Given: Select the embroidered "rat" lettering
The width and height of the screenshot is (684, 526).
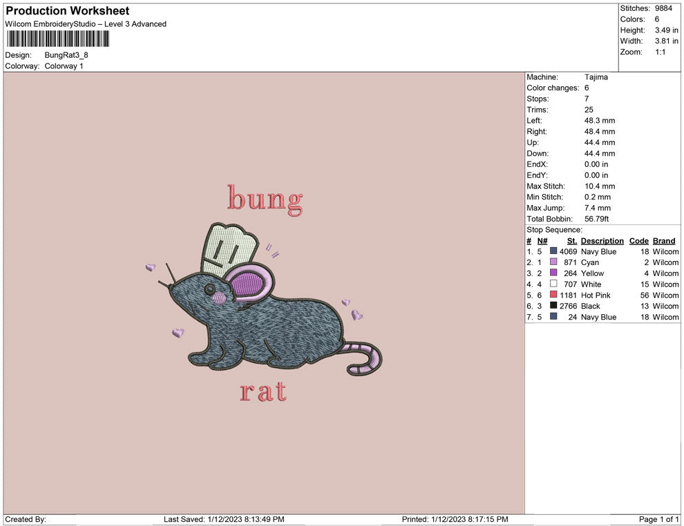Looking at the screenshot, I should pos(263,392).
